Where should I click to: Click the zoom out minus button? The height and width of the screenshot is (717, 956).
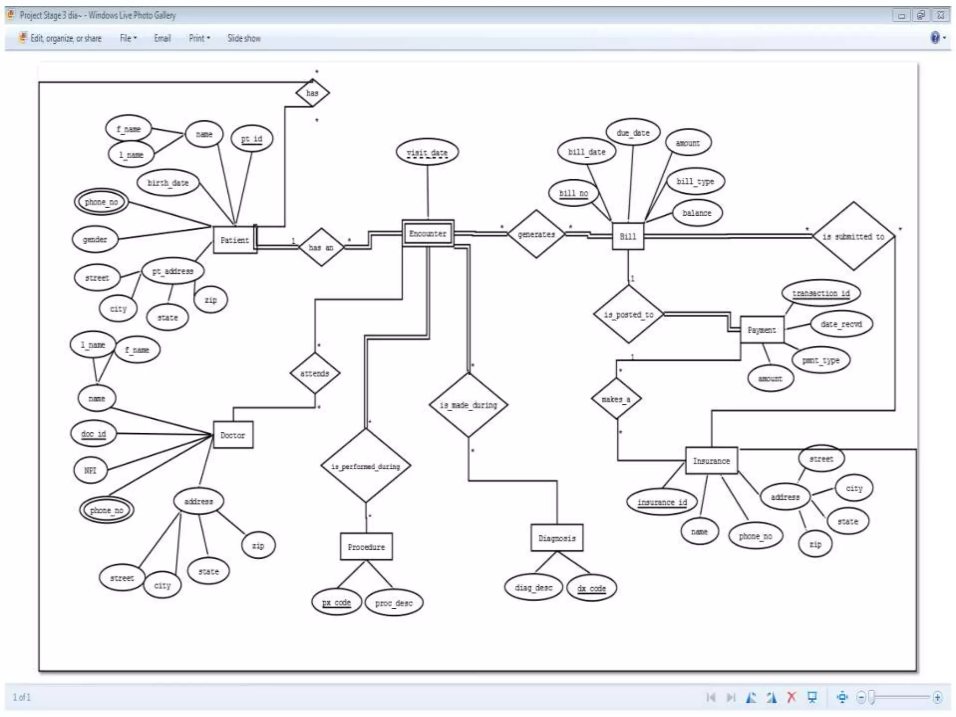click(x=861, y=697)
